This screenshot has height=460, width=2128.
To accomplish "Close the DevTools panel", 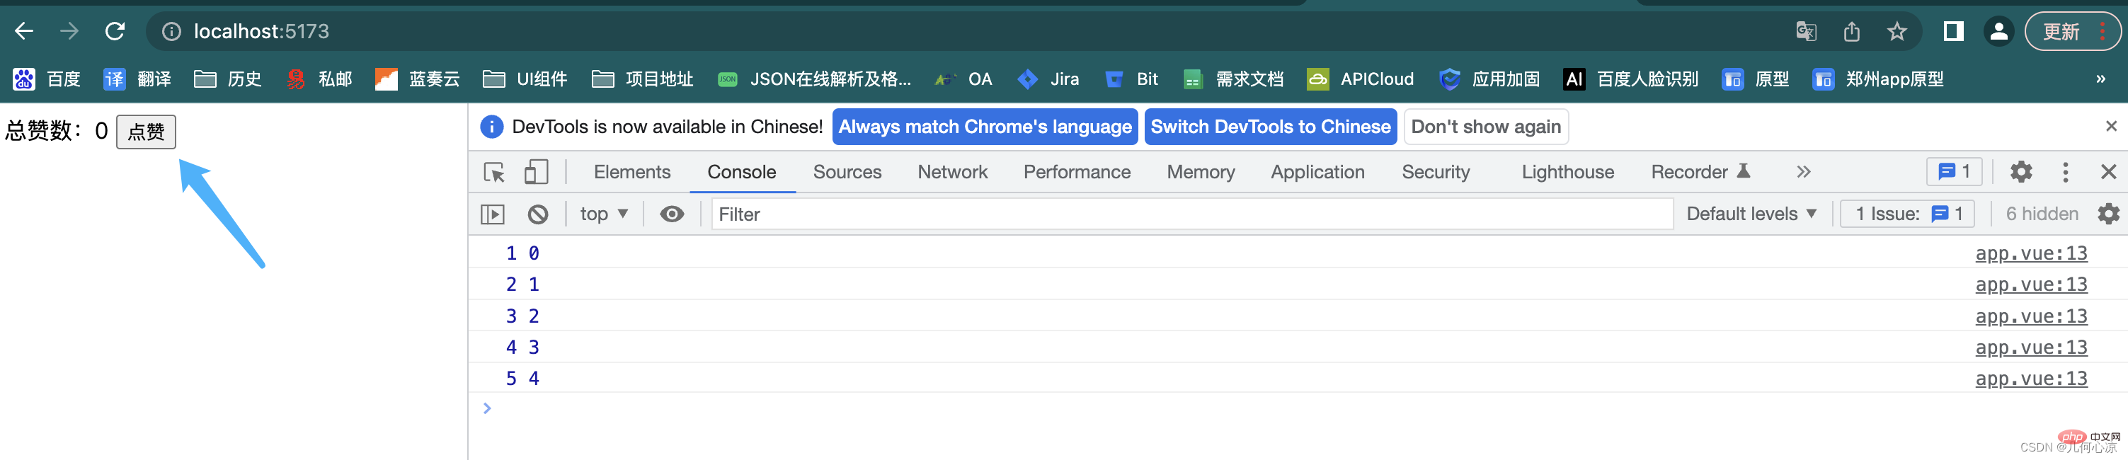I will point(2108,172).
